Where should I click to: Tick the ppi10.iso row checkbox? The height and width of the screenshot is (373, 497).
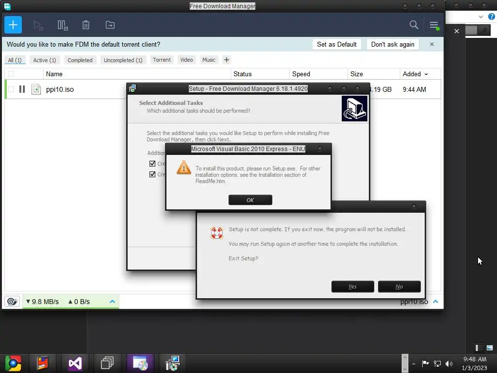[11, 89]
